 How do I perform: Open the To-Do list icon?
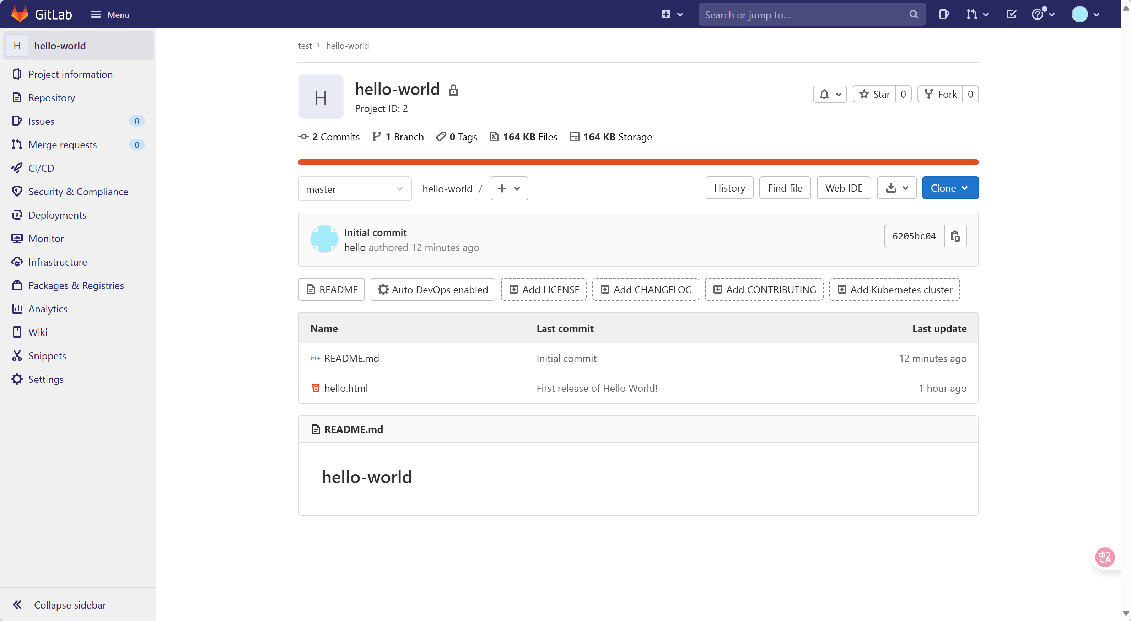[1011, 15]
